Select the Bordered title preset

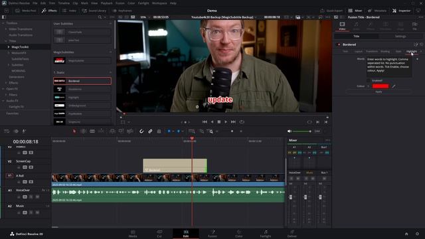pyautogui.click(x=82, y=81)
